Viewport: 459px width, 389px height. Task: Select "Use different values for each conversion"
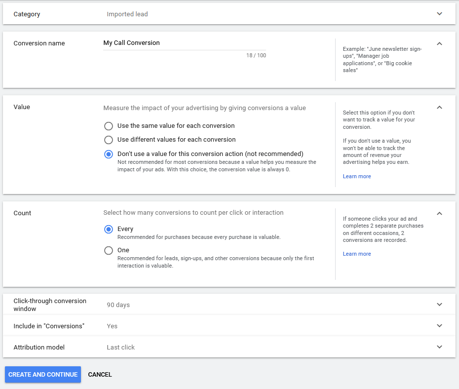click(x=109, y=140)
